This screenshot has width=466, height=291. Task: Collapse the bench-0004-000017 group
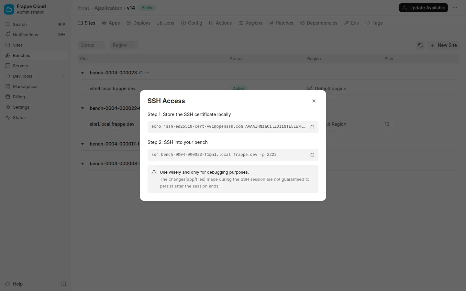[x=83, y=144]
